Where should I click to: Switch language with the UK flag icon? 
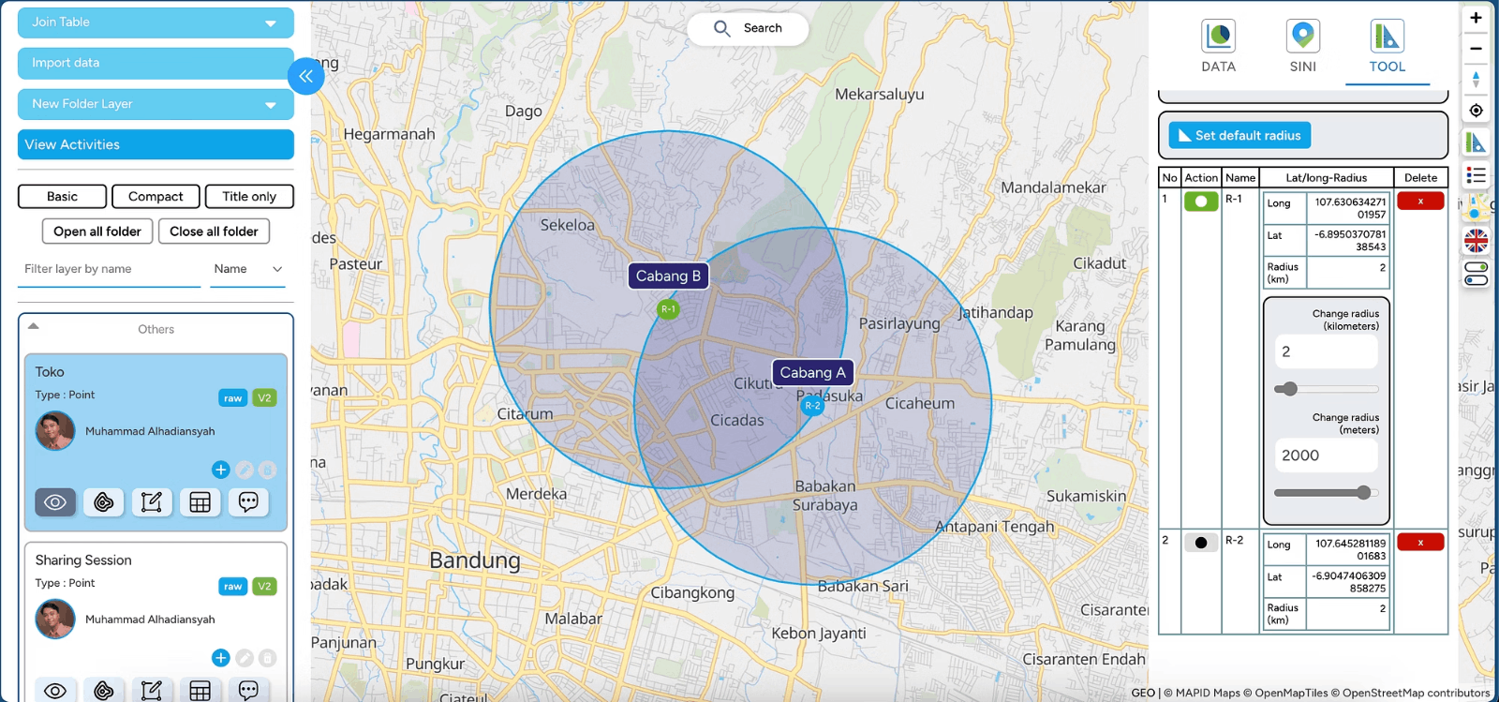(1476, 241)
